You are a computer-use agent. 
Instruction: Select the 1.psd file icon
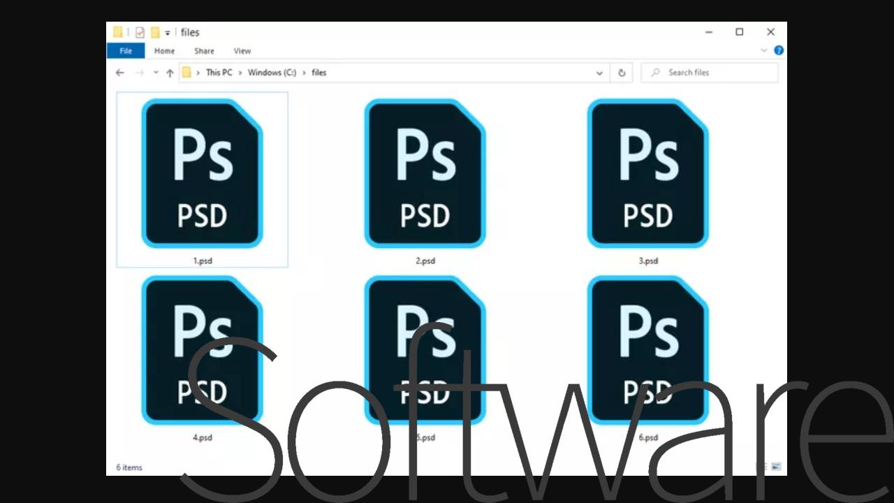(x=202, y=173)
